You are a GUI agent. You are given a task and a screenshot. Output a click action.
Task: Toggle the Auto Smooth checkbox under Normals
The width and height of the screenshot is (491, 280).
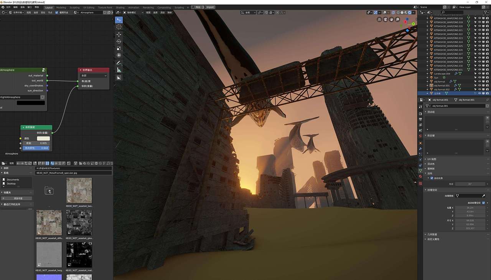(432, 178)
